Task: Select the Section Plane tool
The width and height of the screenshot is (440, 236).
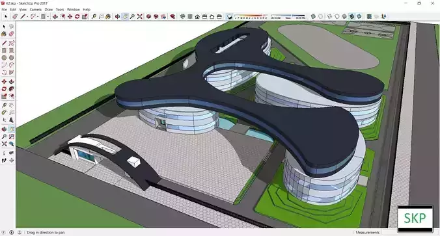Action: pos(11,161)
